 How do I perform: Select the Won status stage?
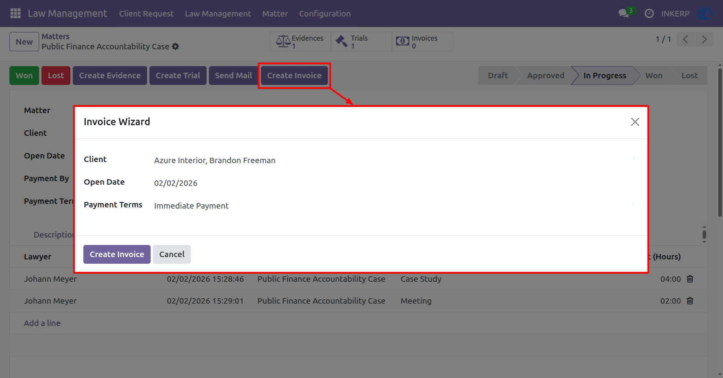point(654,76)
